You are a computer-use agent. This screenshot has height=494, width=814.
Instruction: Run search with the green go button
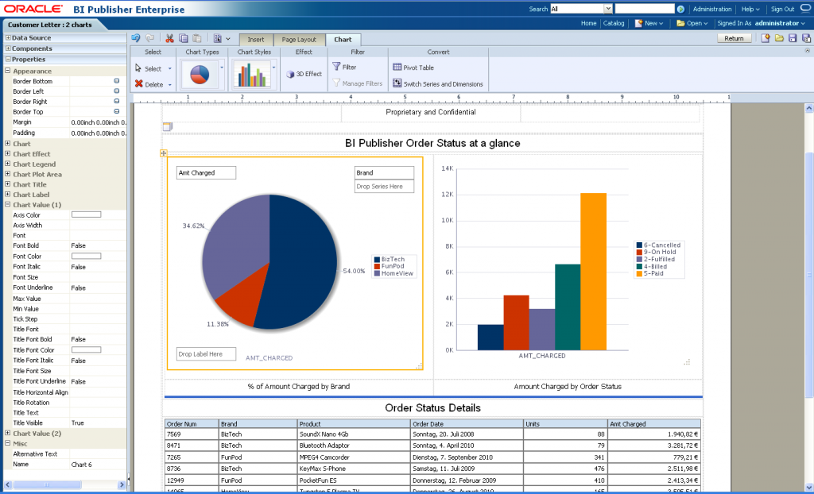pos(680,9)
